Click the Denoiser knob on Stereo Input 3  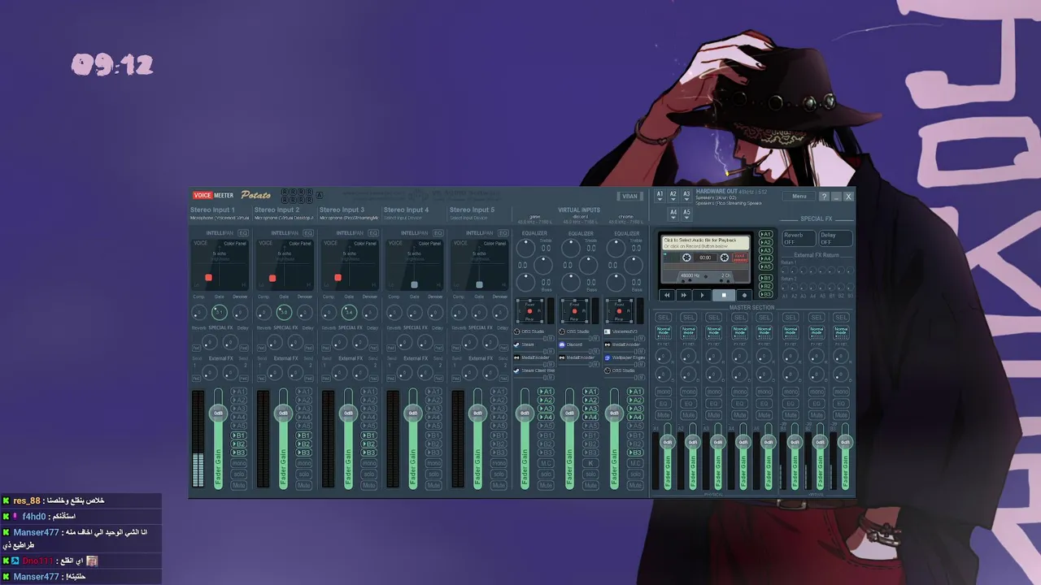pyautogui.click(x=369, y=313)
